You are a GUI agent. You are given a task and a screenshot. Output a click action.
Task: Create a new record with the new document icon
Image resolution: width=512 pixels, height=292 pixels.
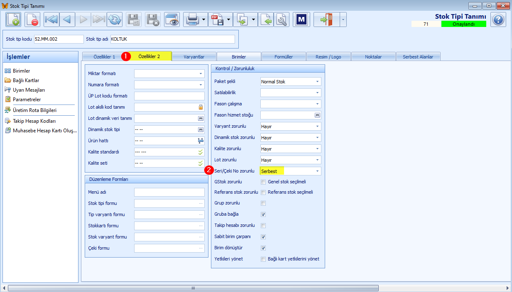coord(13,19)
